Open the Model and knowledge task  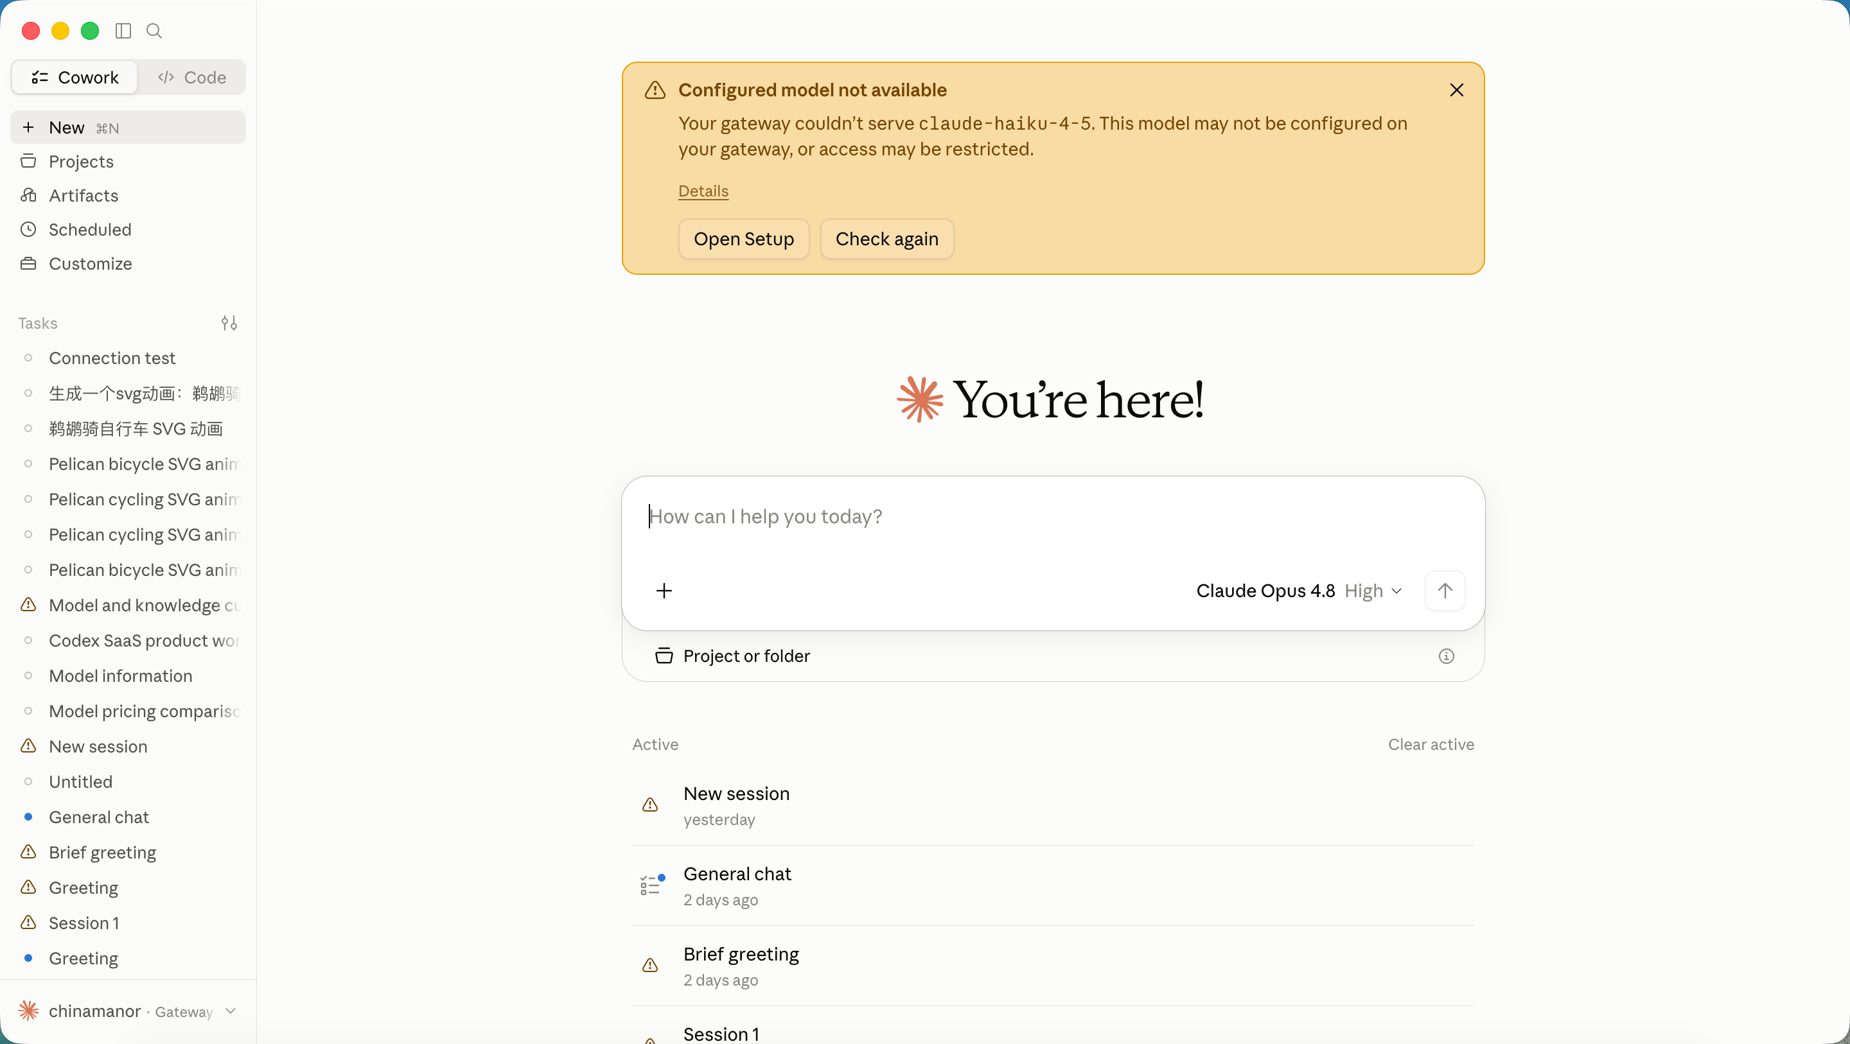click(x=128, y=605)
